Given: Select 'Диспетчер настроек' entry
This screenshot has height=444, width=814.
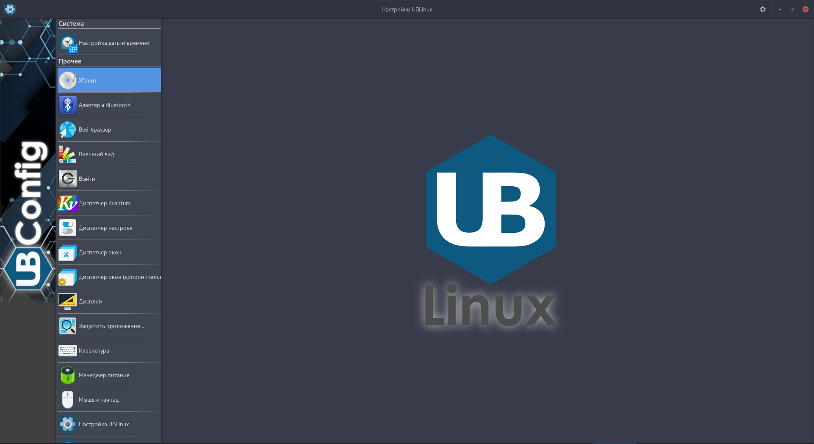Looking at the screenshot, I should [109, 228].
